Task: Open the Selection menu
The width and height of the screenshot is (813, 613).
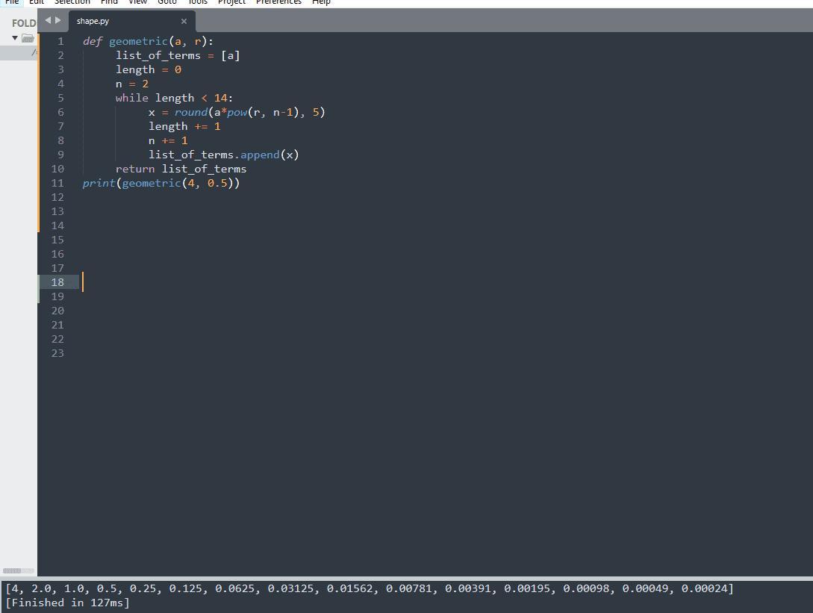Action: (72, 2)
